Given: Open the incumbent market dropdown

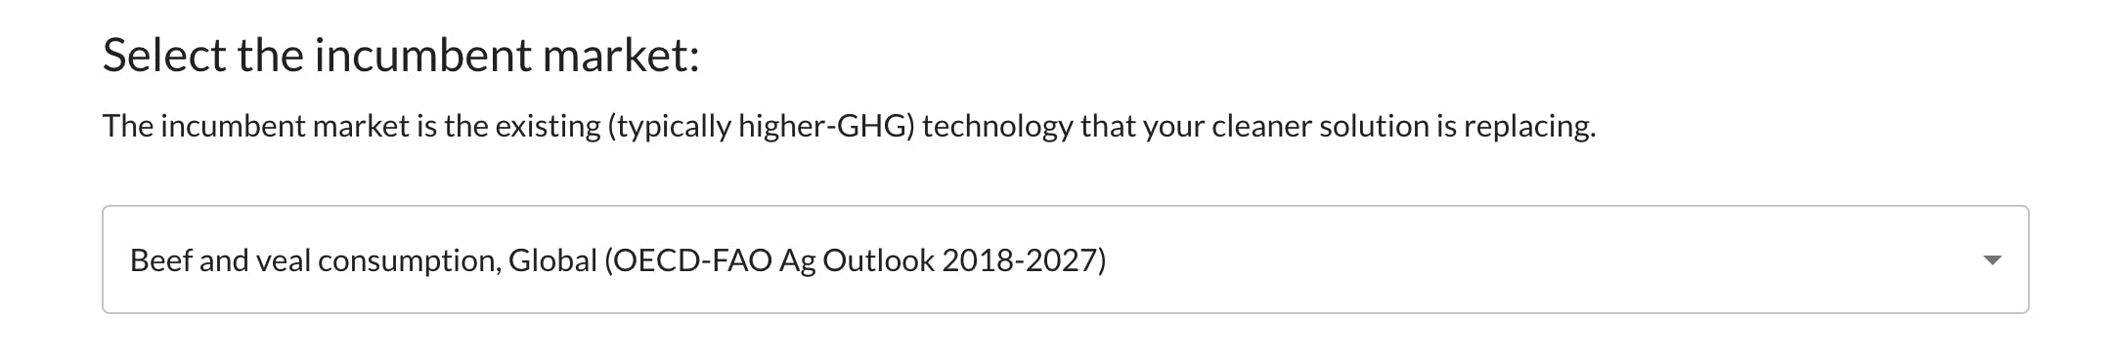Looking at the screenshot, I should pos(1065,259).
